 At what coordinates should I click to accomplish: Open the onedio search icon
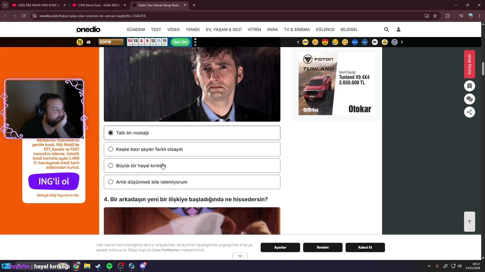[x=386, y=29]
